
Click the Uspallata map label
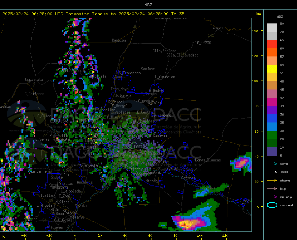34,80
